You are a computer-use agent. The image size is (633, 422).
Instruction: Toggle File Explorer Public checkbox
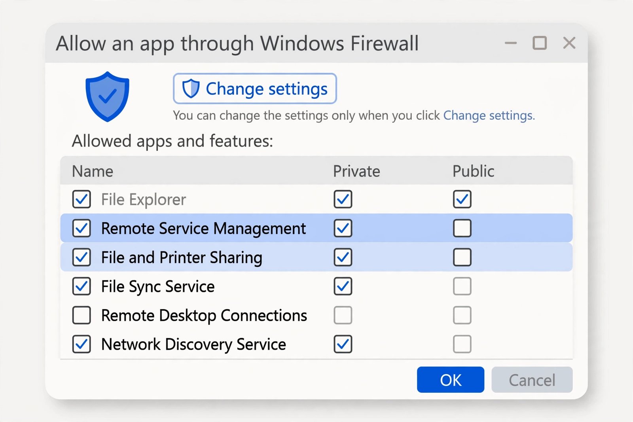(x=462, y=199)
